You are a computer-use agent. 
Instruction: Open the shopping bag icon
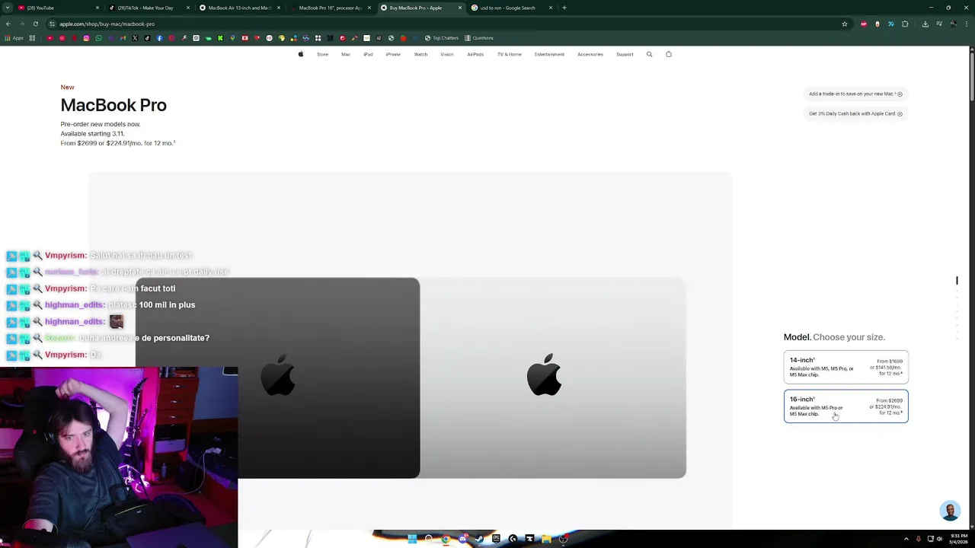point(669,54)
